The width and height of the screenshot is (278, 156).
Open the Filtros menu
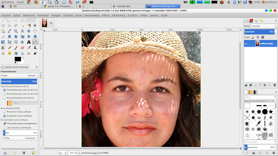(x=106, y=16)
